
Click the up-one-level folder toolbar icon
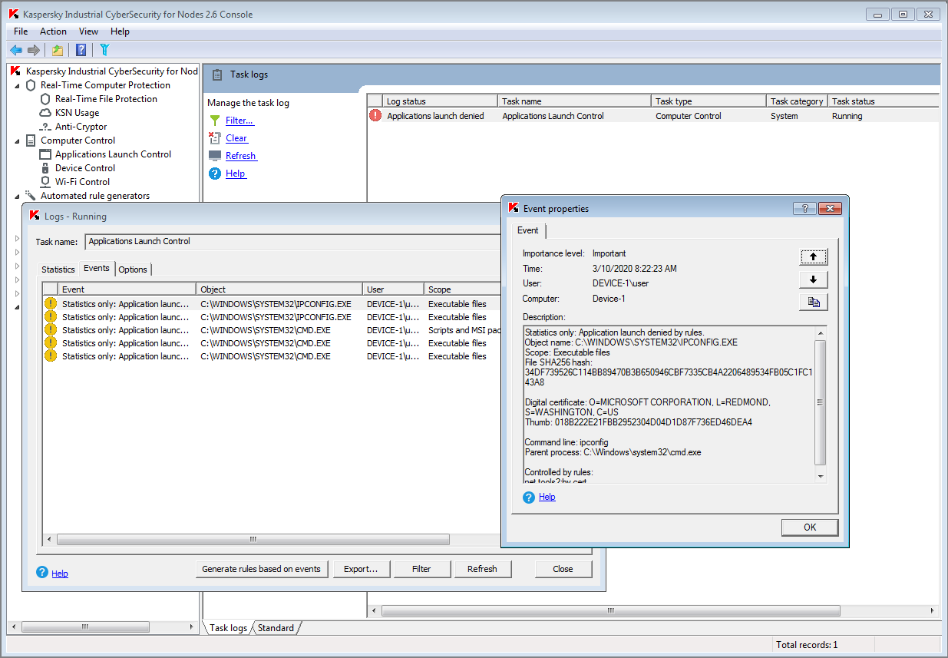tap(58, 51)
